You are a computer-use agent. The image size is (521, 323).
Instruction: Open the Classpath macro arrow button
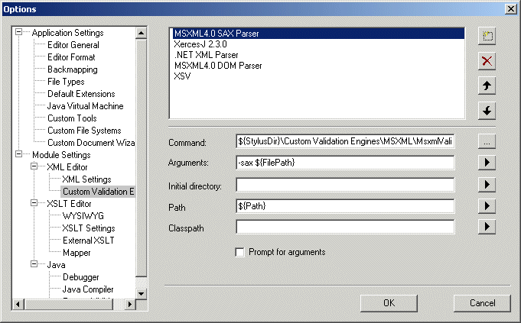(x=487, y=227)
